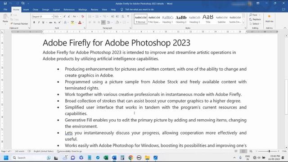Select the No Spacing style

[x=154, y=19]
